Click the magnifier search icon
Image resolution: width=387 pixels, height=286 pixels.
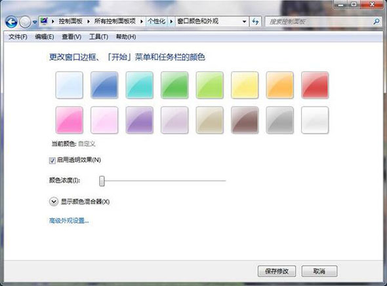click(377, 22)
